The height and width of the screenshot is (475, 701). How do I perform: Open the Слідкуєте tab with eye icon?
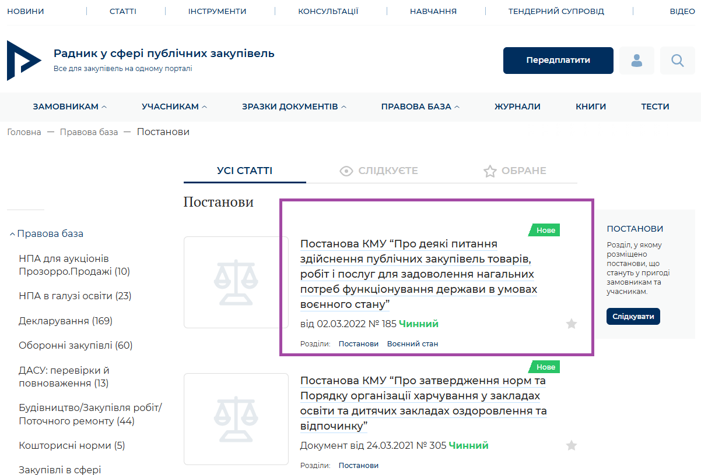[x=379, y=171]
